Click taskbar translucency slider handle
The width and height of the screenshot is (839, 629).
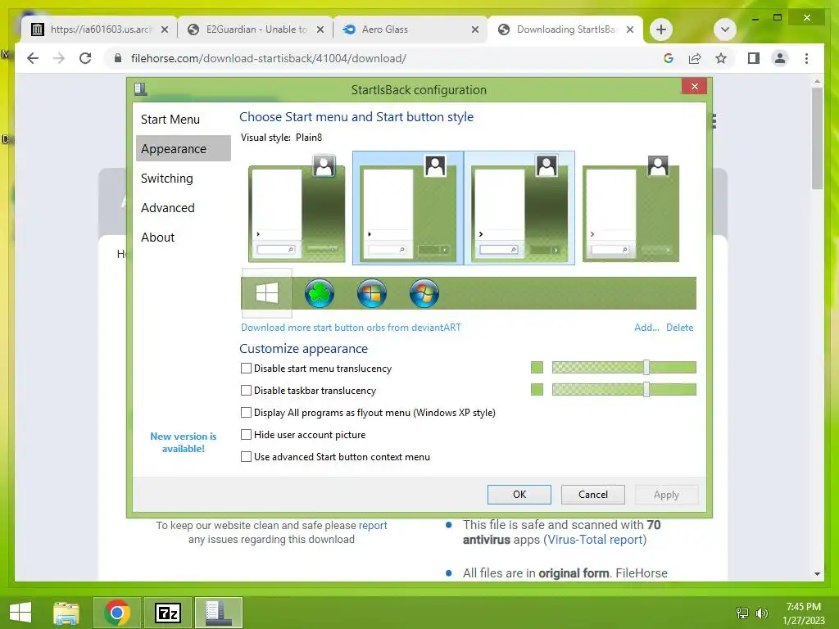pos(646,389)
